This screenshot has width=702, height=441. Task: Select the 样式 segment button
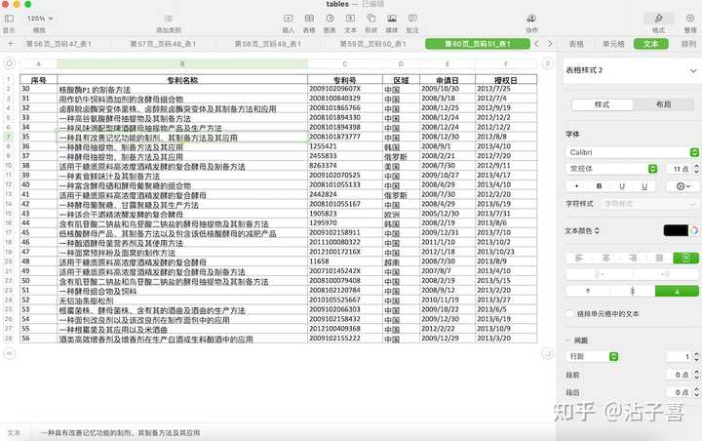603,104
